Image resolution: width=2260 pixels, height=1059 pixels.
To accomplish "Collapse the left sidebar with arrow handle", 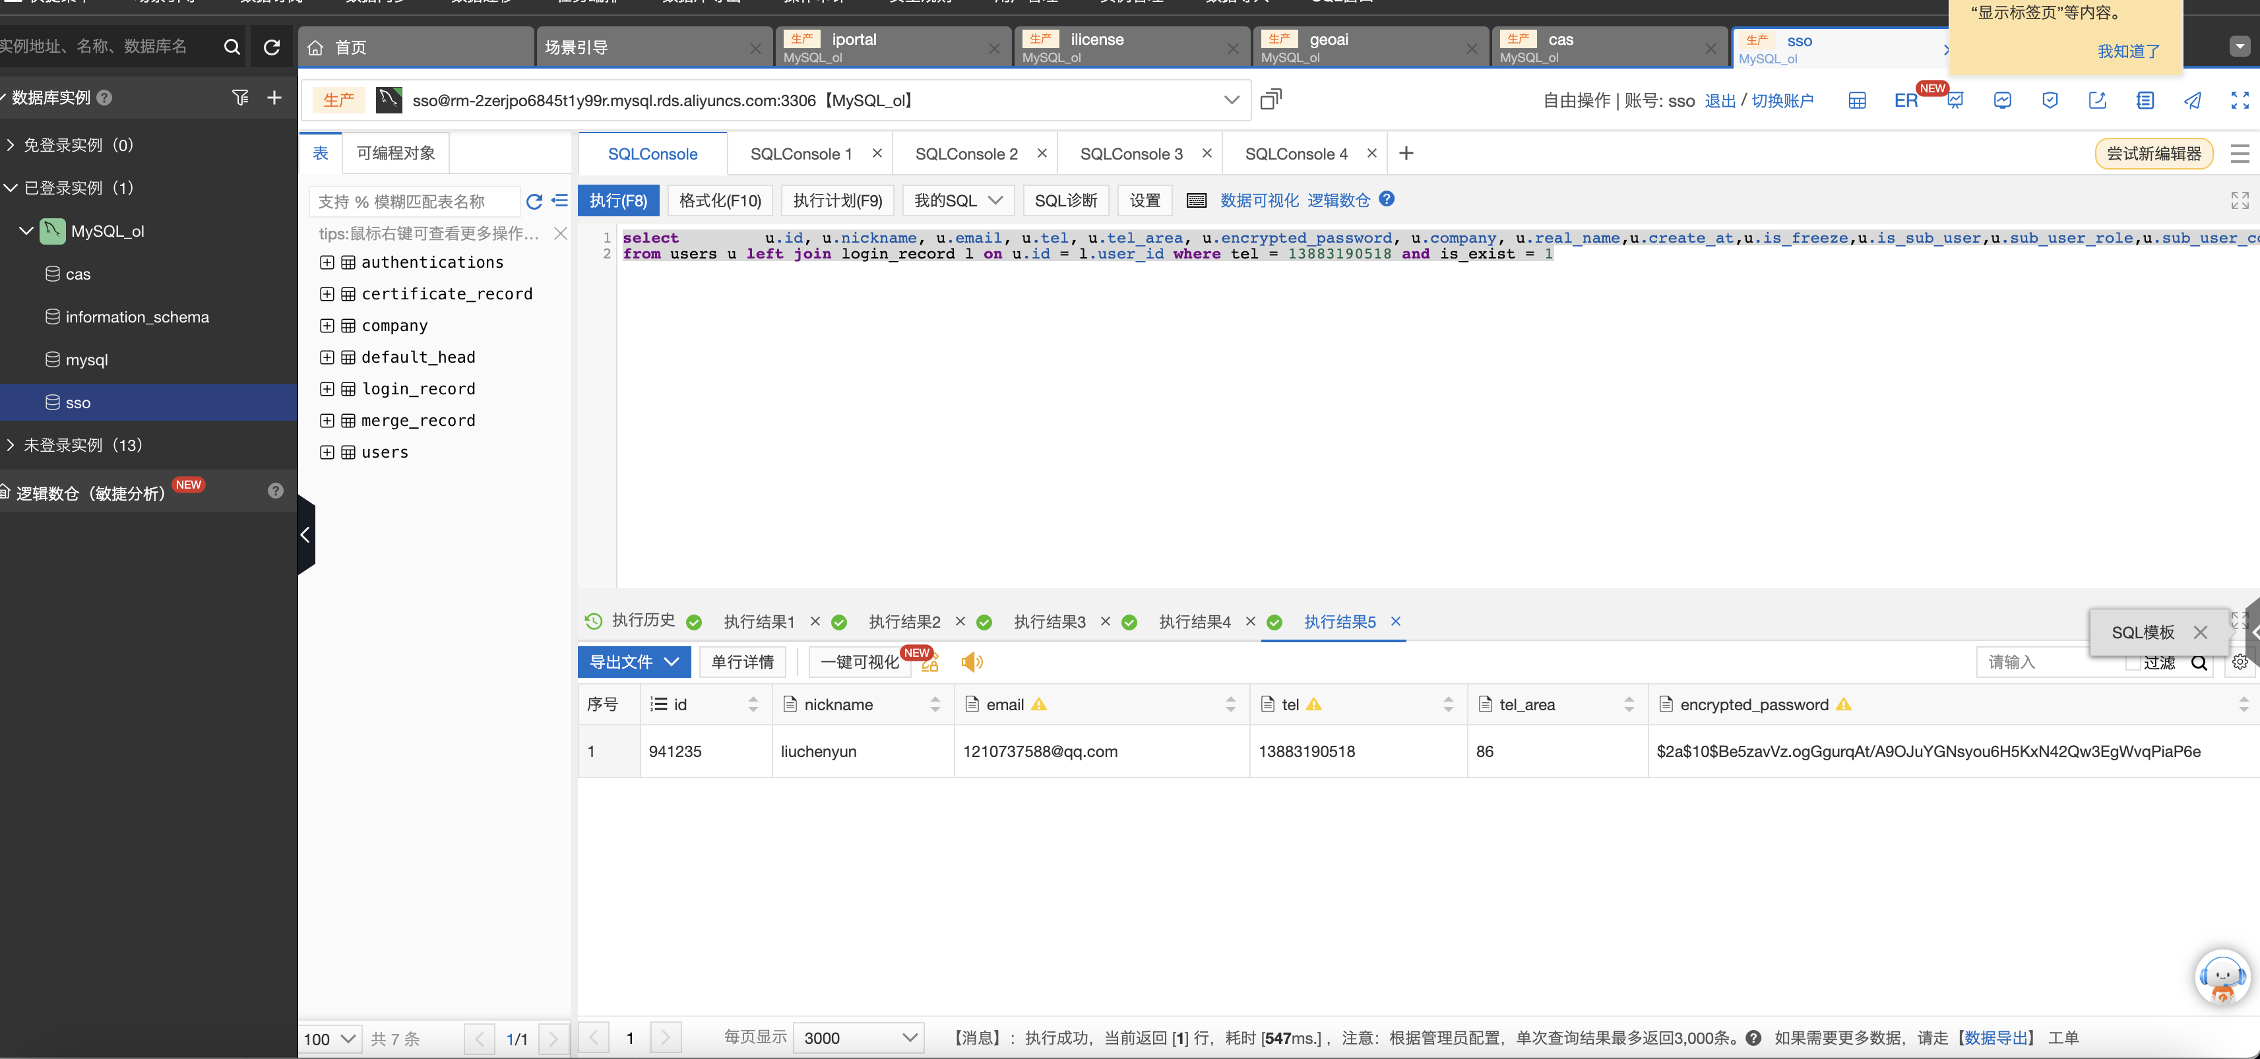I will click(305, 535).
